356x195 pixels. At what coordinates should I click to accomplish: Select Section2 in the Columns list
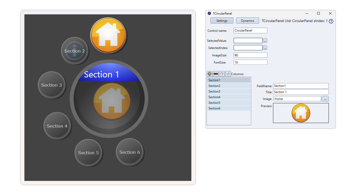tap(228, 86)
